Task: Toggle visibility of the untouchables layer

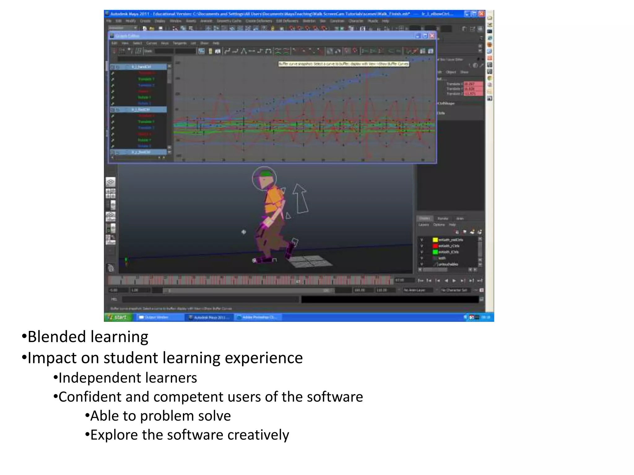Action: coord(422,264)
